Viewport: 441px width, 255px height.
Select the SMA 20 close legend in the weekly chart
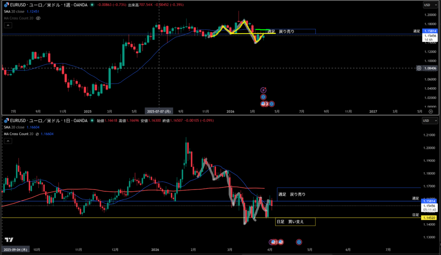coord(14,12)
